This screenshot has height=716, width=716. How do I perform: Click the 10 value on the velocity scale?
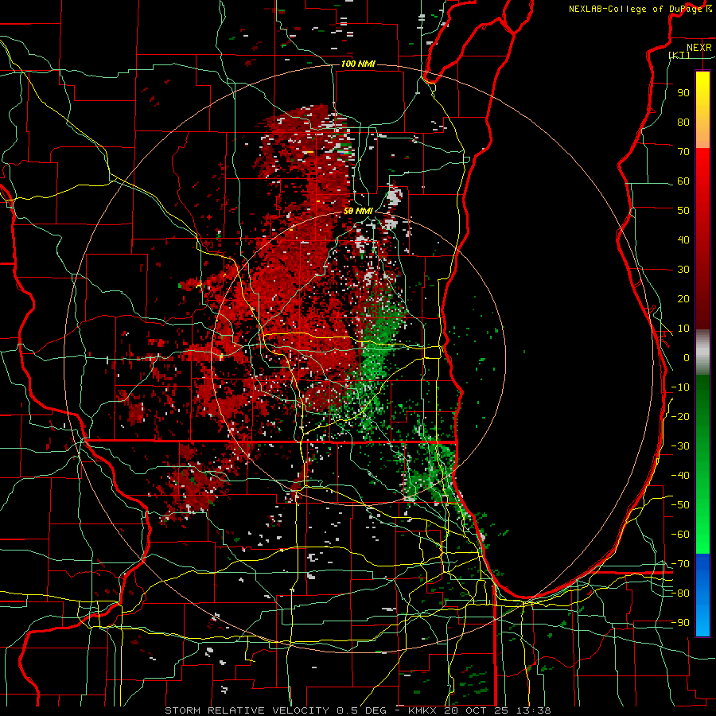coord(683,329)
